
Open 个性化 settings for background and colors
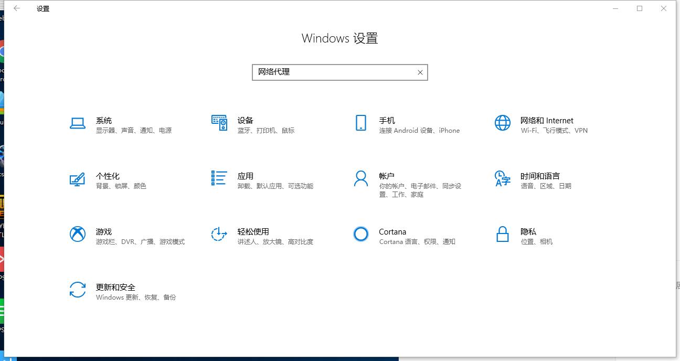[108, 181]
